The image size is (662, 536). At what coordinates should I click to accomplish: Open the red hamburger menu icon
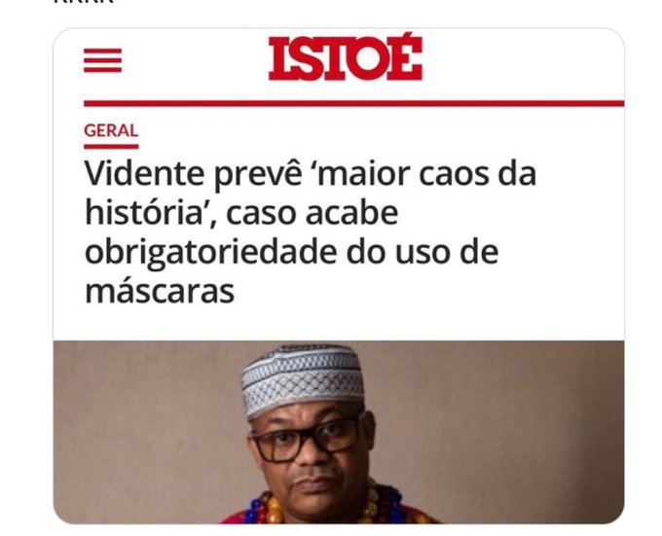(102, 60)
